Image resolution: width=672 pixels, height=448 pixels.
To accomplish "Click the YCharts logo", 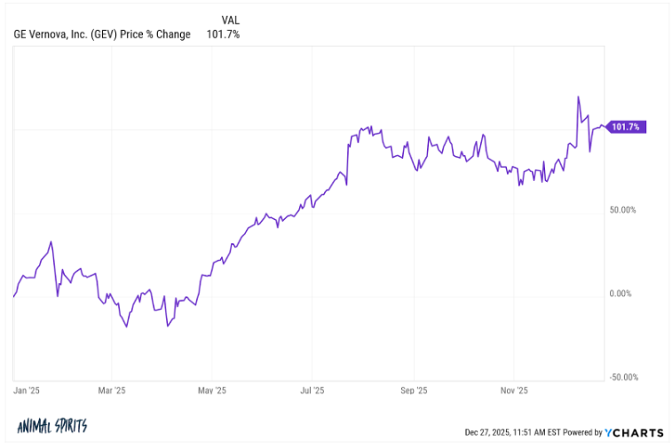I will (634, 433).
